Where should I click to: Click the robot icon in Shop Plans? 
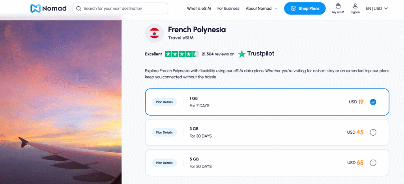point(293,8)
